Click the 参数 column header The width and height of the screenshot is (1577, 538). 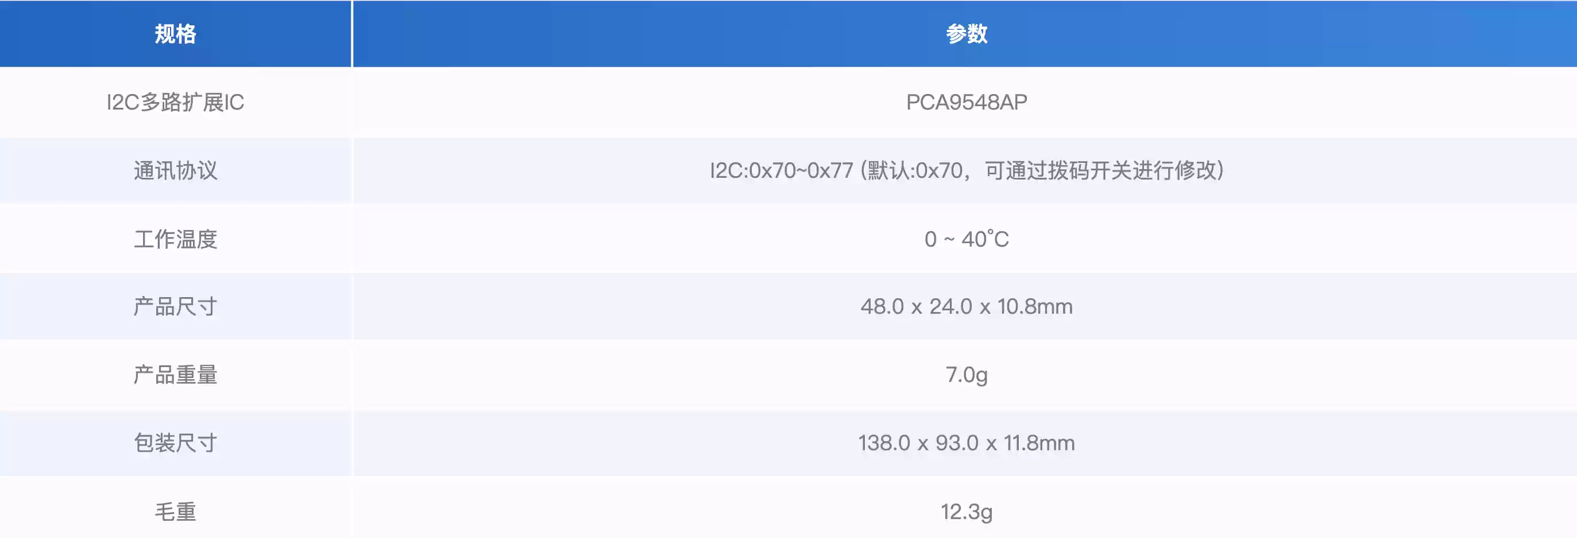966,34
